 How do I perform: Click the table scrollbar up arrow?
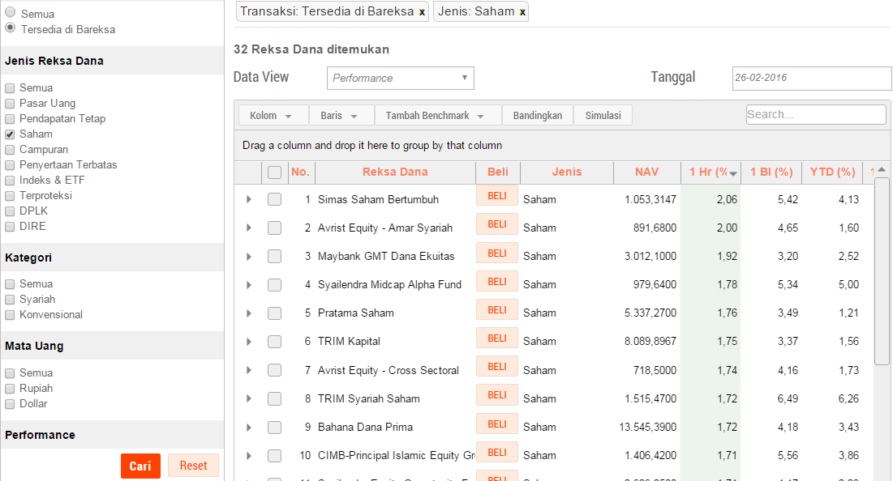882,169
